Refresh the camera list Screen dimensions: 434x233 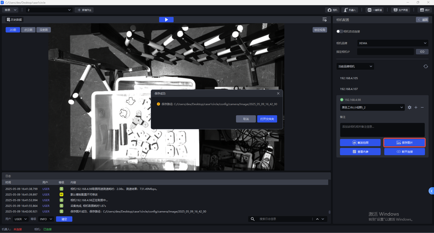[x=426, y=66]
